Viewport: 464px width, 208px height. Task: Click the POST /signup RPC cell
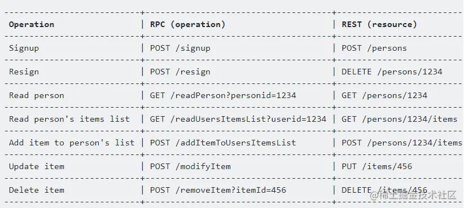coord(180,48)
